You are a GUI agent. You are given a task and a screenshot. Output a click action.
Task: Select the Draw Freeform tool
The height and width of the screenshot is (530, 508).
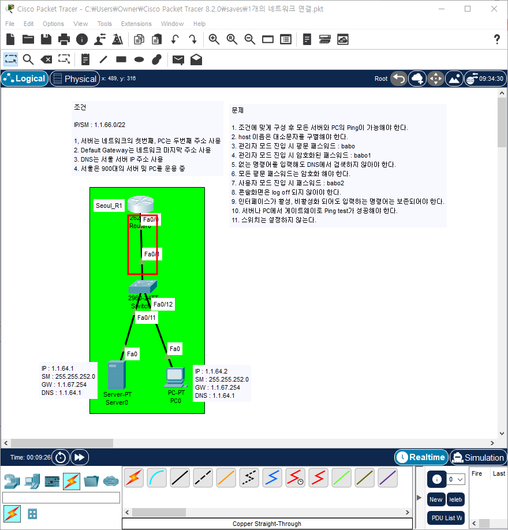[157, 60]
